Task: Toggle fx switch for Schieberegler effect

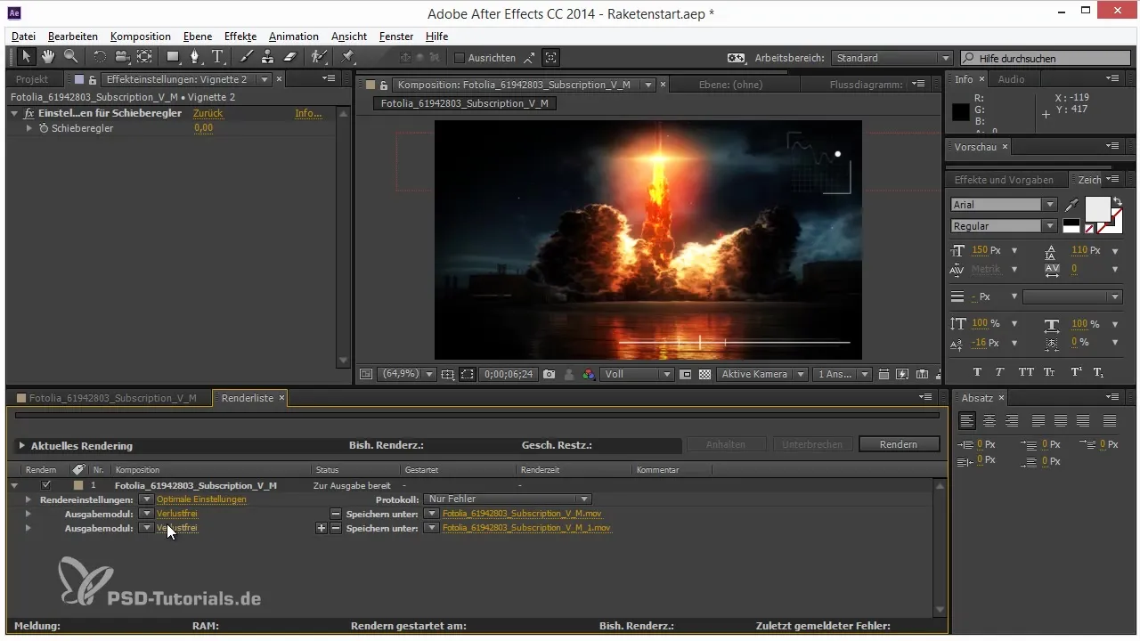Action: pos(29,114)
